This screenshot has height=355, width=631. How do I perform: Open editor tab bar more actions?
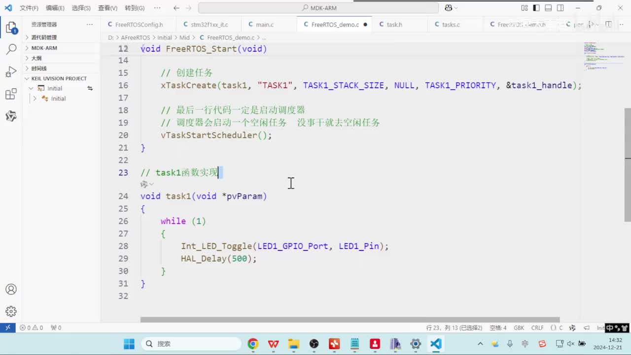click(621, 24)
